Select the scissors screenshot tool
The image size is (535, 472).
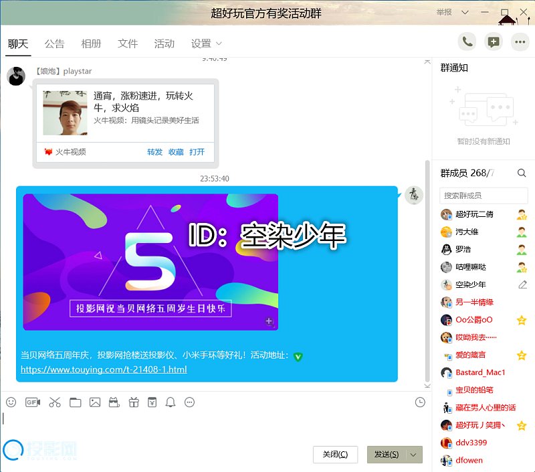tap(55, 402)
